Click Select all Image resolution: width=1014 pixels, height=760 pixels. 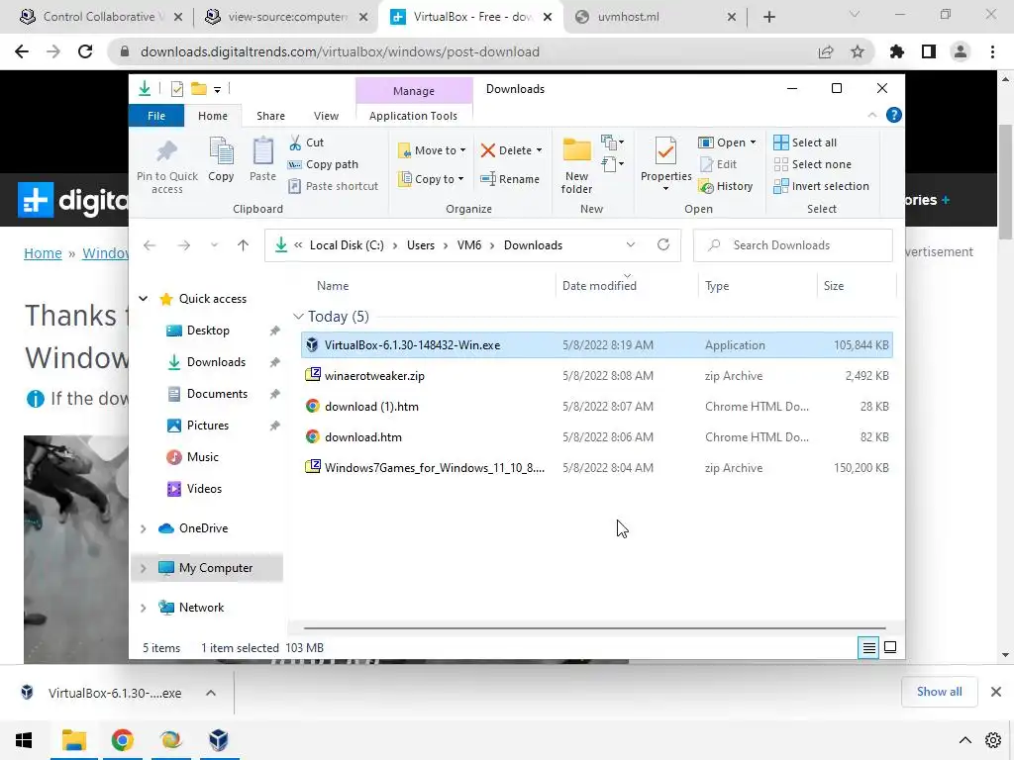(805, 142)
